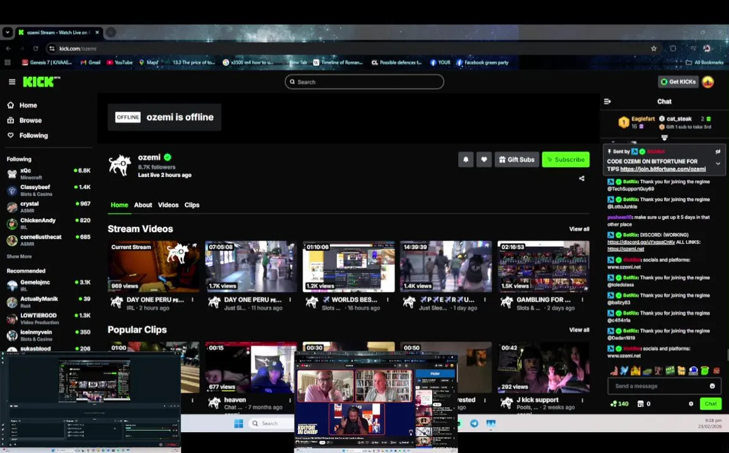
Task: Open LOWTIERGOD recommended channel
Action: tap(49, 318)
